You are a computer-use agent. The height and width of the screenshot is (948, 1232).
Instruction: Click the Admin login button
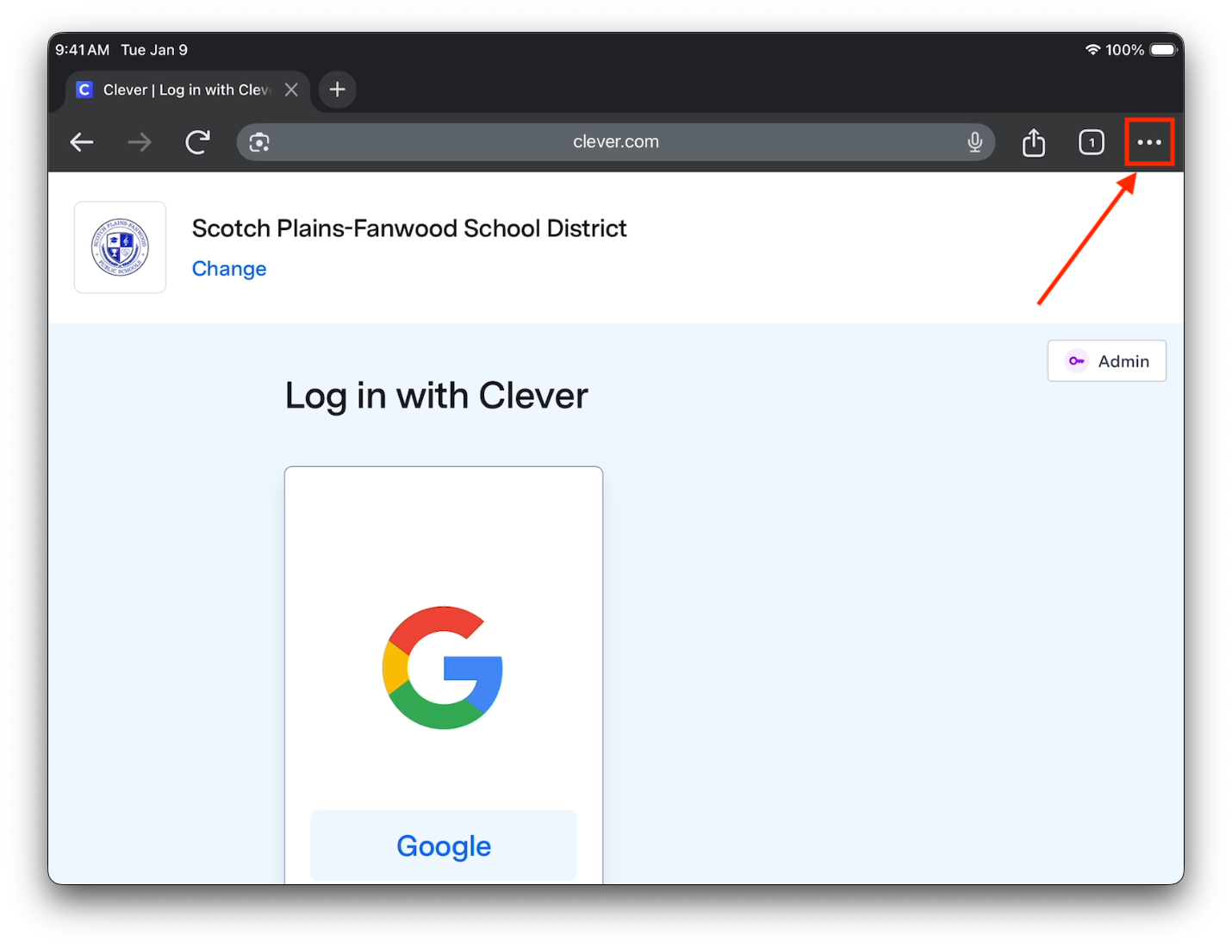(x=1107, y=361)
